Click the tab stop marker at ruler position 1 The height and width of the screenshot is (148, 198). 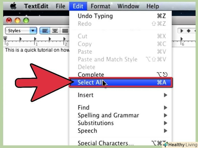click(35, 39)
